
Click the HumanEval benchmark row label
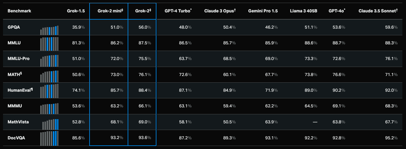click(20, 90)
